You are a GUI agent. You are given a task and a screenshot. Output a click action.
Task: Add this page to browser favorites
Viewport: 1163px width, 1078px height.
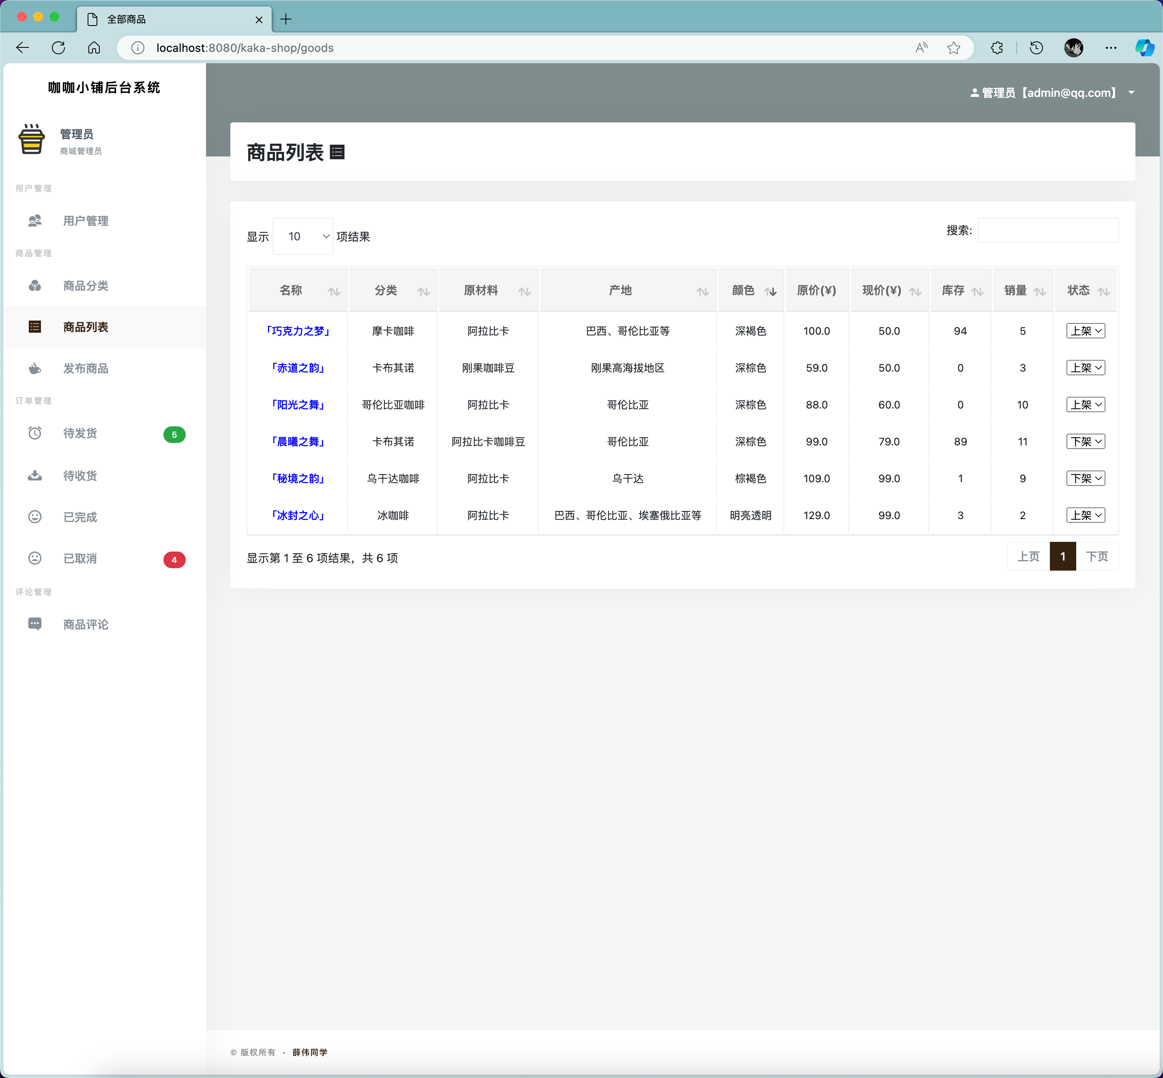coord(953,48)
